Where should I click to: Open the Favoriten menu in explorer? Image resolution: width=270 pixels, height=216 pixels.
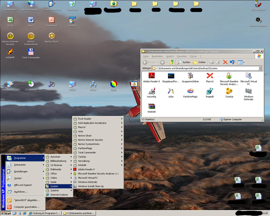point(182,56)
